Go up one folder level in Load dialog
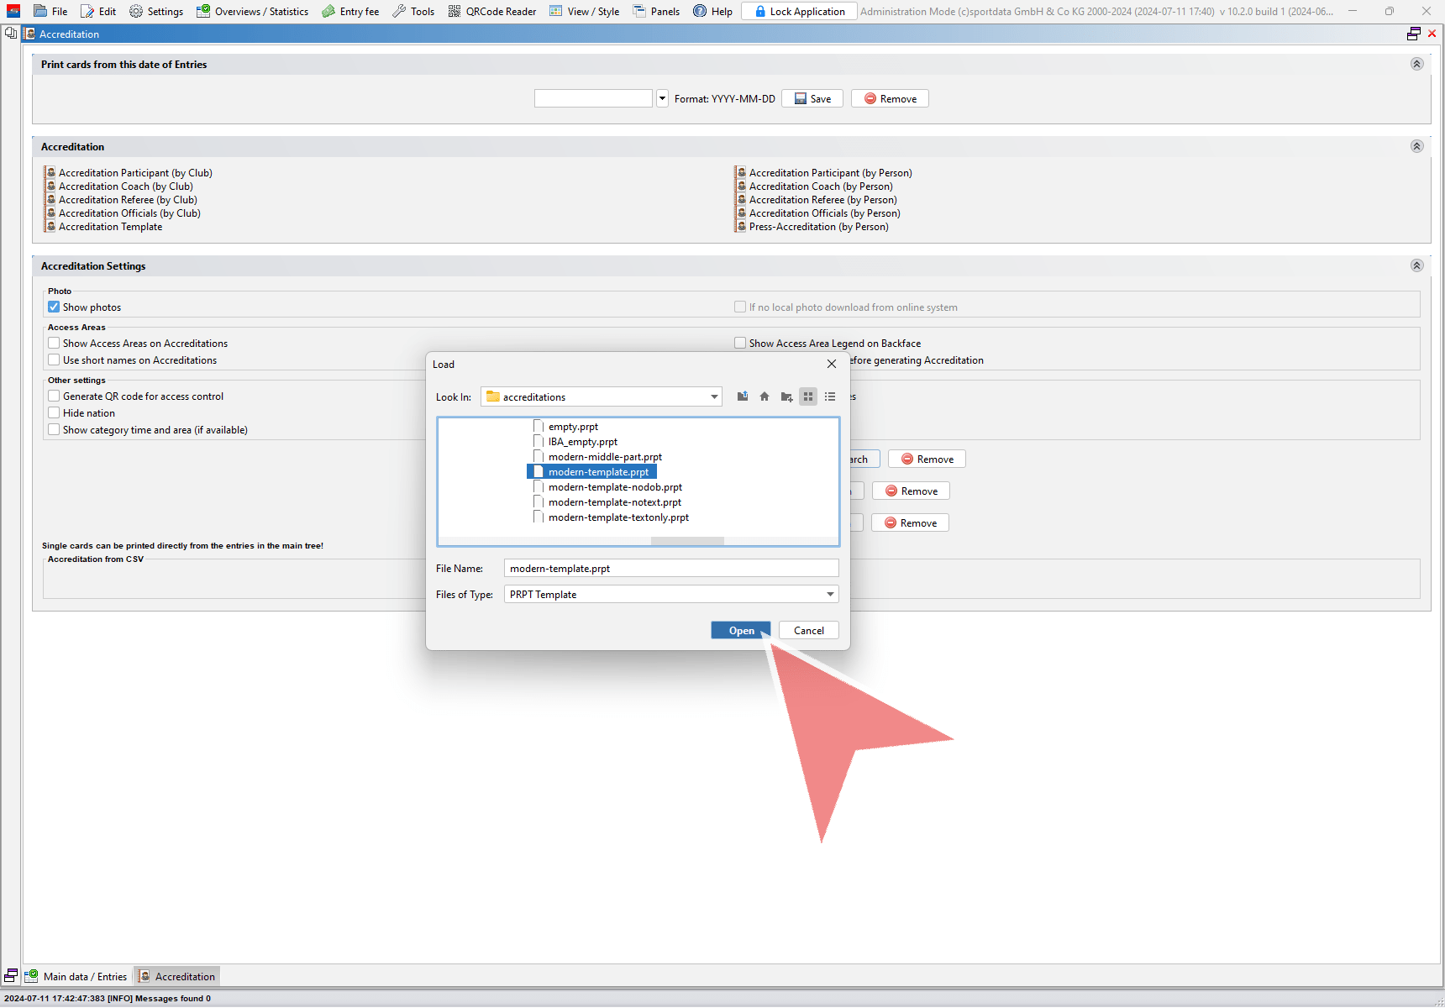 (x=743, y=396)
